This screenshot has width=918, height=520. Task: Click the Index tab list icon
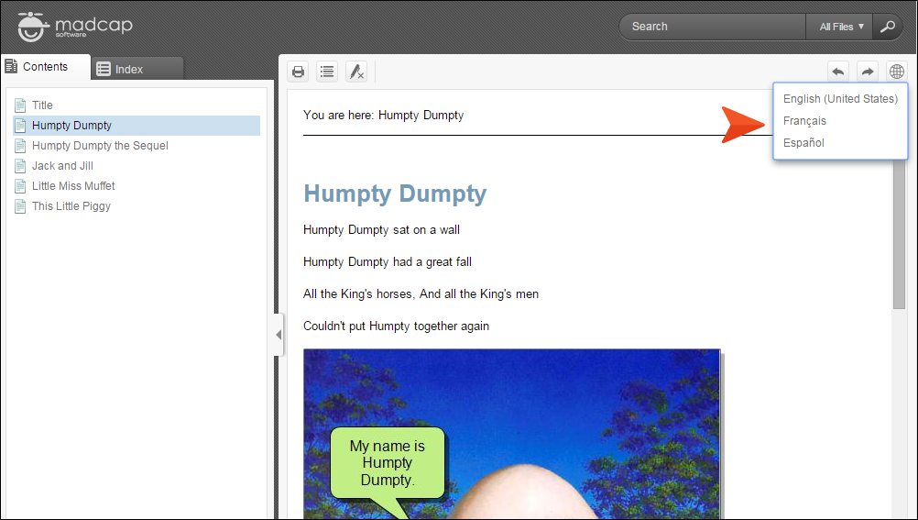tap(104, 69)
